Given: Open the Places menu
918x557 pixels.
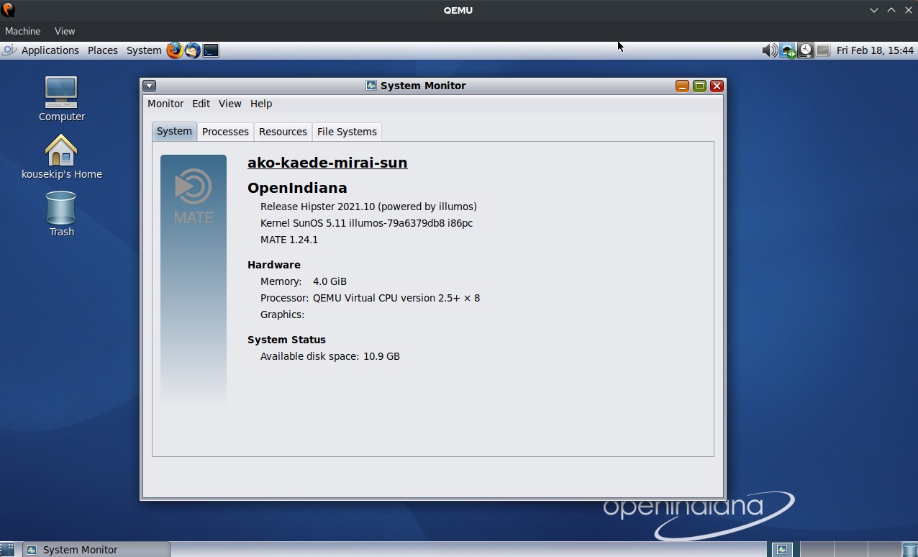Looking at the screenshot, I should pos(103,50).
